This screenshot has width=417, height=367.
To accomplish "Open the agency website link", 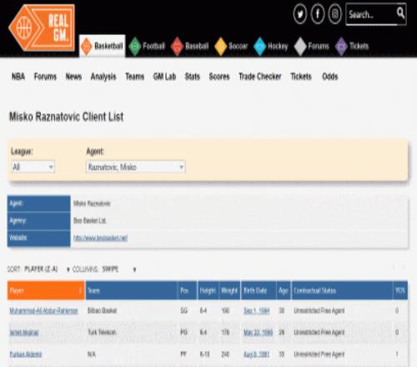I will [x=100, y=238].
